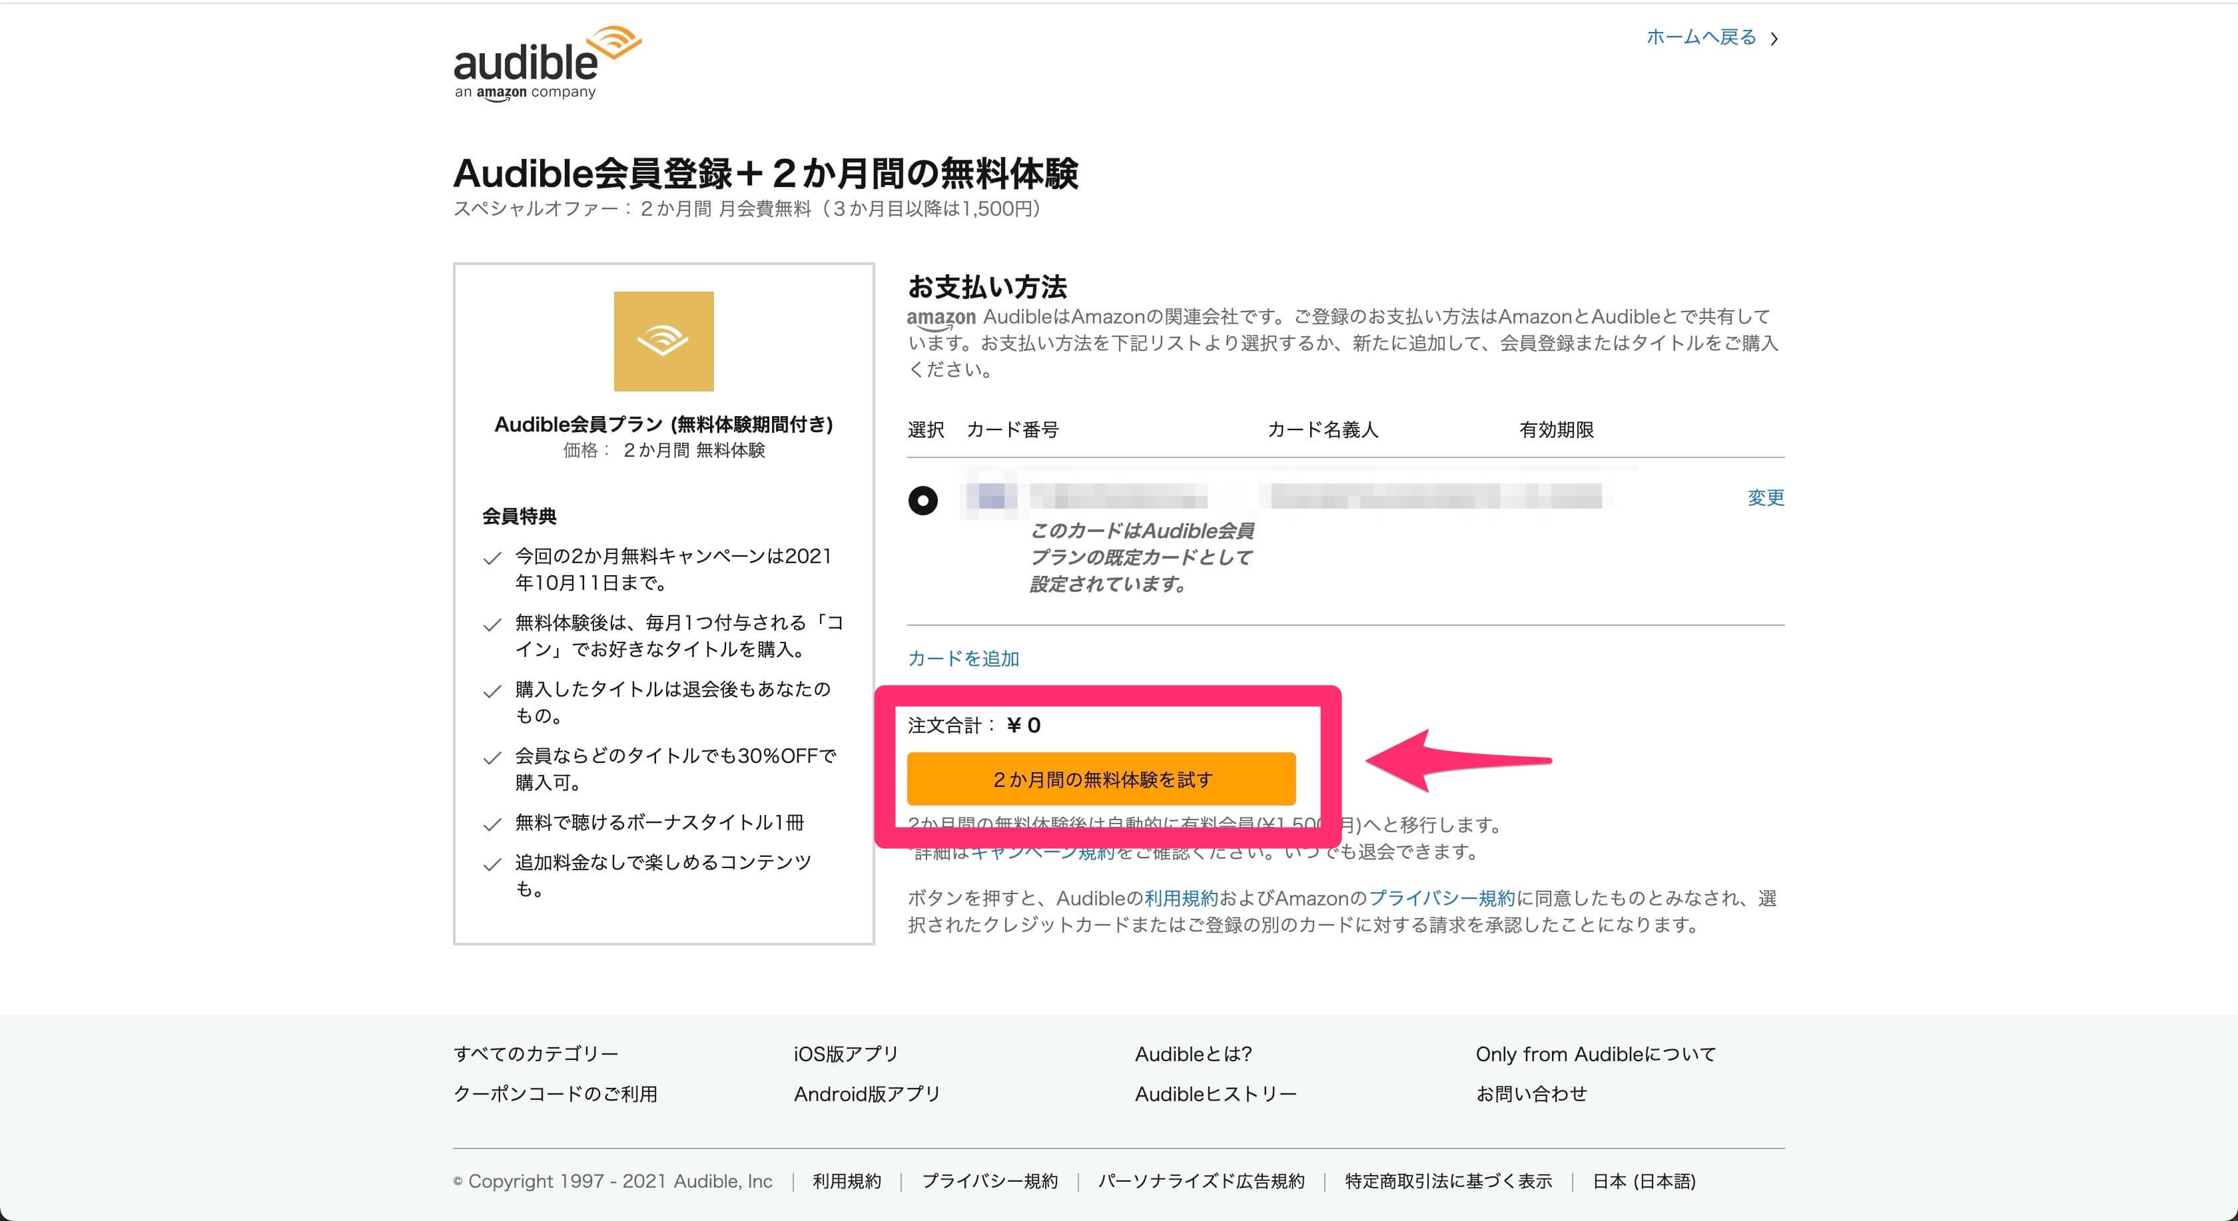This screenshot has height=1221, width=2238.
Task: Open すべてのカテゴリー footer link
Action: tap(536, 1053)
